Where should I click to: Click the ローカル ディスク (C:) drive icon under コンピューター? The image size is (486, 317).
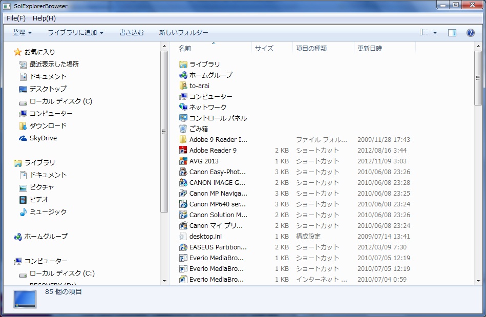pyautogui.click(x=23, y=274)
